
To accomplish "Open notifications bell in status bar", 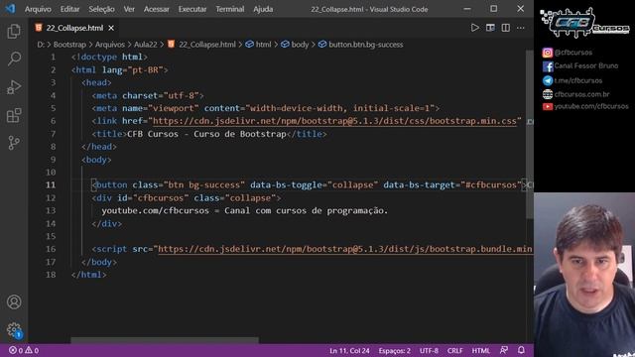I will tap(521, 350).
